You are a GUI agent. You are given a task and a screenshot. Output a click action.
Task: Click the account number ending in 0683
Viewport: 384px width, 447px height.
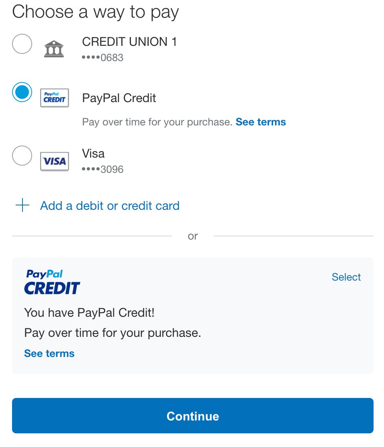coord(102,57)
